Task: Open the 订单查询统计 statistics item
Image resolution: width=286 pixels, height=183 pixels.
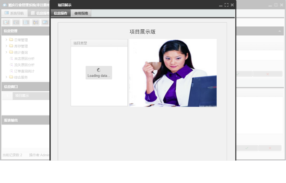Action: click(x=22, y=71)
